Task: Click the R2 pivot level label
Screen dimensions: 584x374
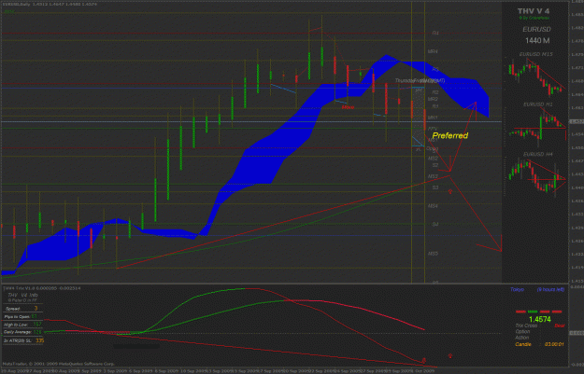Action: 435,92
